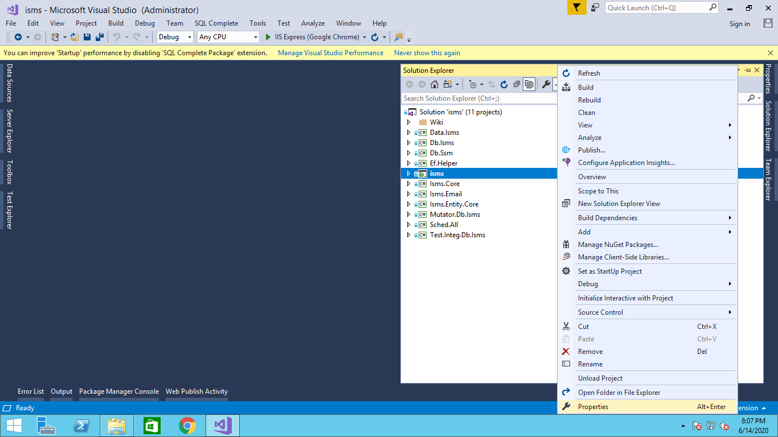The image size is (778, 437).
Task: Open Google Chrome from the taskbar
Action: click(187, 426)
